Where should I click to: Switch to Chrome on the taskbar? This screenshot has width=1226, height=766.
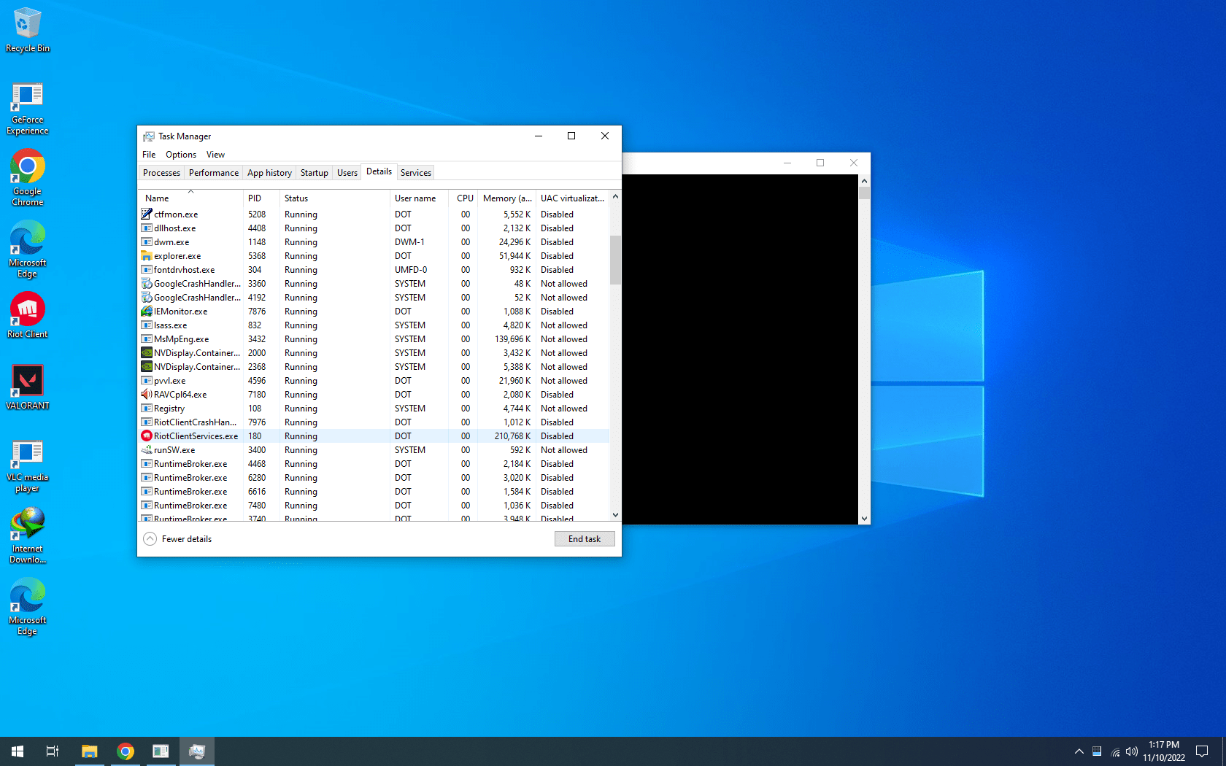[126, 751]
